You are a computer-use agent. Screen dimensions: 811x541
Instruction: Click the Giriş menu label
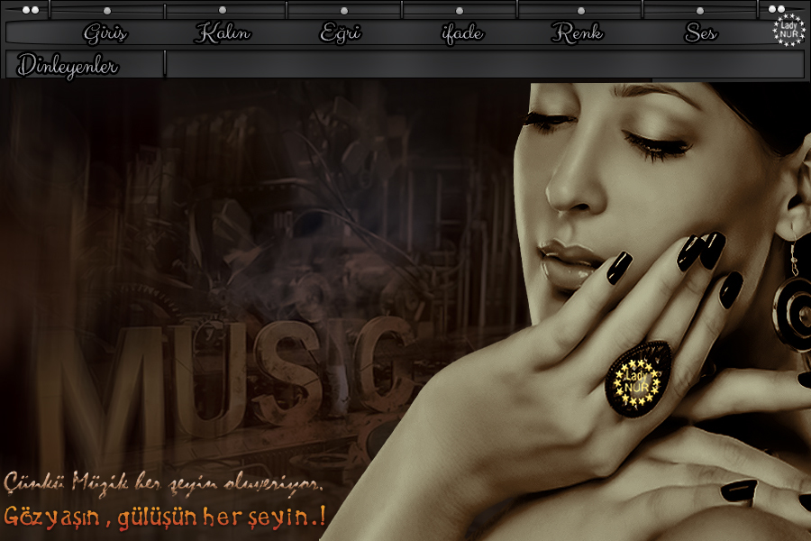pyautogui.click(x=105, y=34)
